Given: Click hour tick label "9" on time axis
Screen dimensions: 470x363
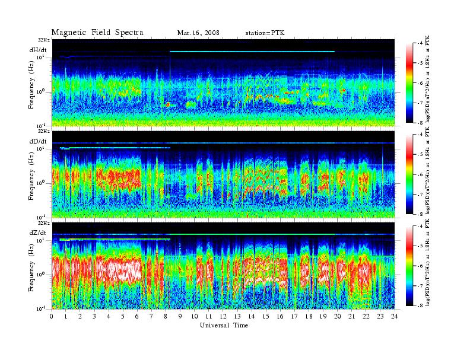Looking at the screenshot, I should pos(180,317).
